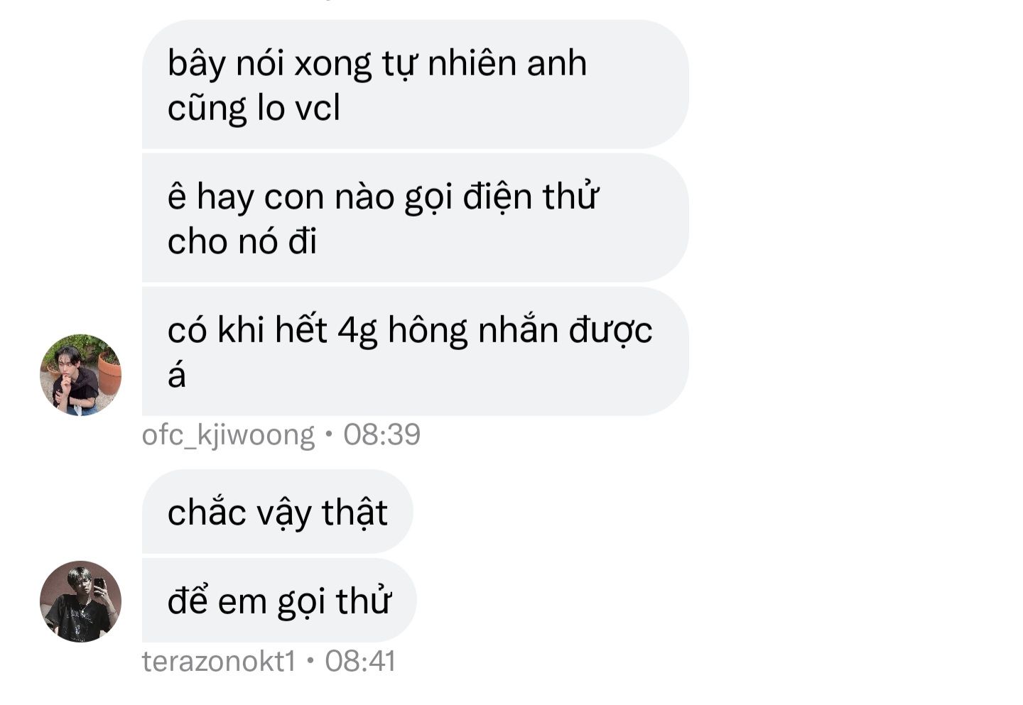Image resolution: width=1023 pixels, height=705 pixels.
Task: Click the text 'cho nó đi' in second message
Action: coord(242,241)
